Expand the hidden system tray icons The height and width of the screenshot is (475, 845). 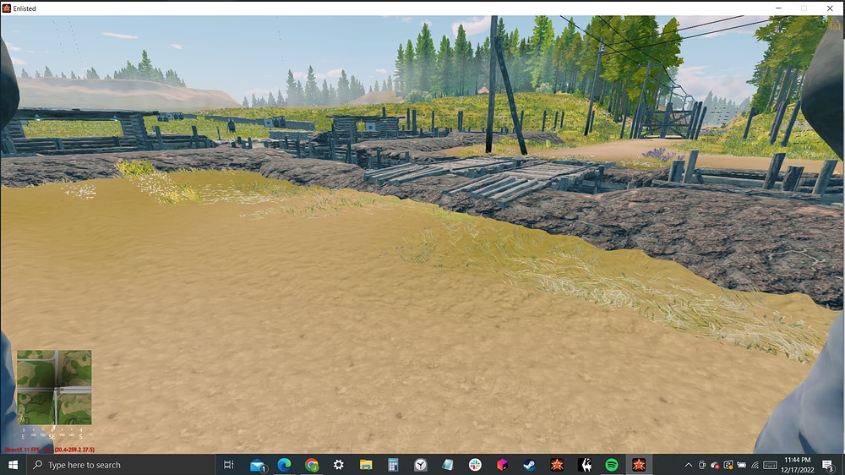pos(688,465)
